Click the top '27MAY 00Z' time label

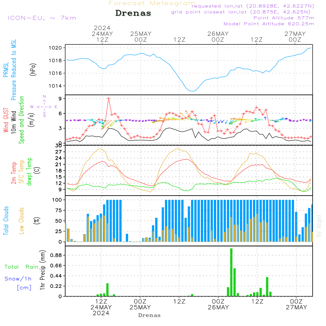click(295, 37)
